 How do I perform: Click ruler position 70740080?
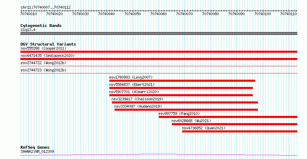tap(210, 14)
